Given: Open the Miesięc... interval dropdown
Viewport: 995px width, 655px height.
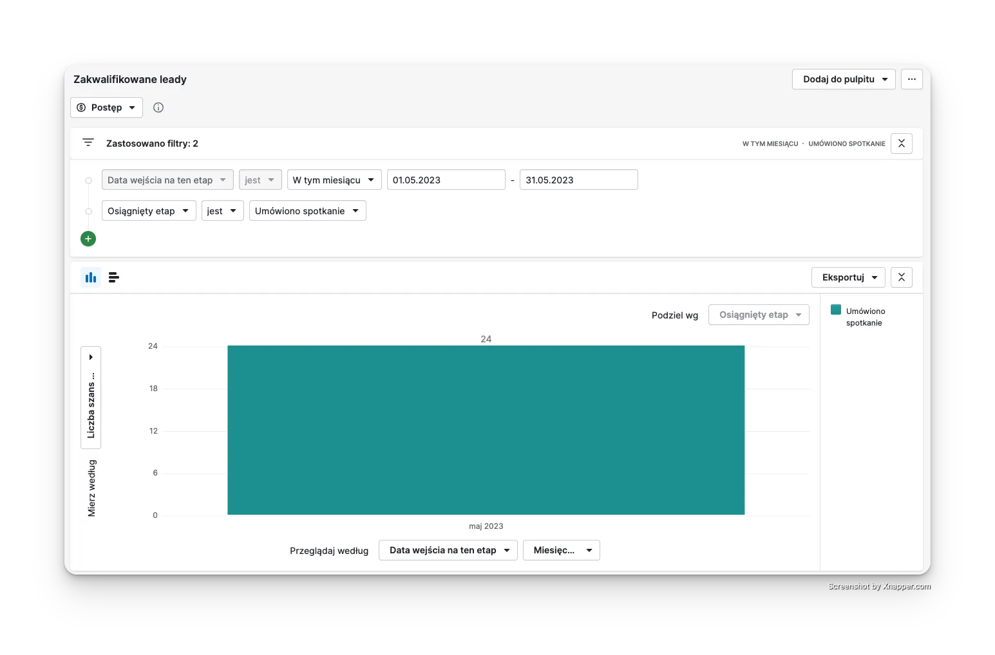Looking at the screenshot, I should (562, 550).
